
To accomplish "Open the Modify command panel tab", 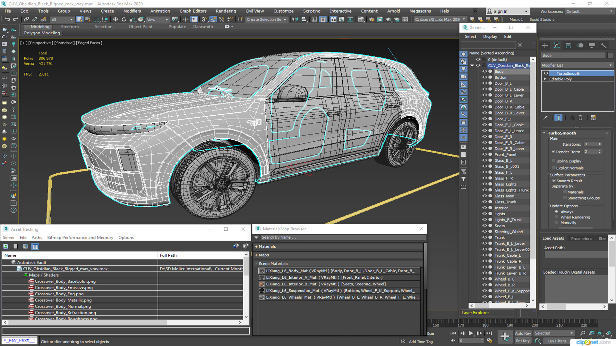I will coord(557,45).
